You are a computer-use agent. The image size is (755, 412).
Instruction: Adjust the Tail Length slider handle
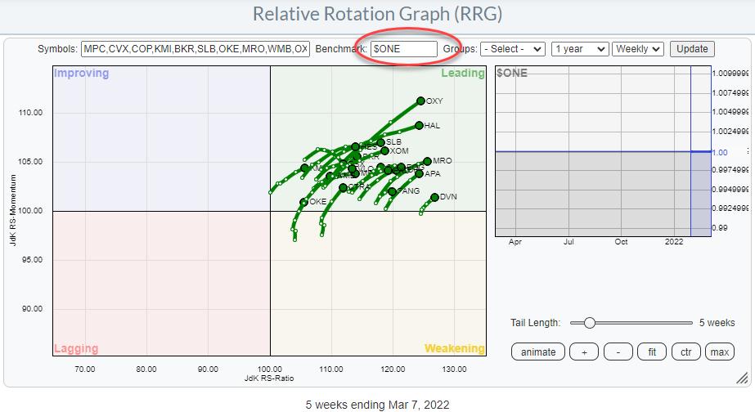point(589,323)
